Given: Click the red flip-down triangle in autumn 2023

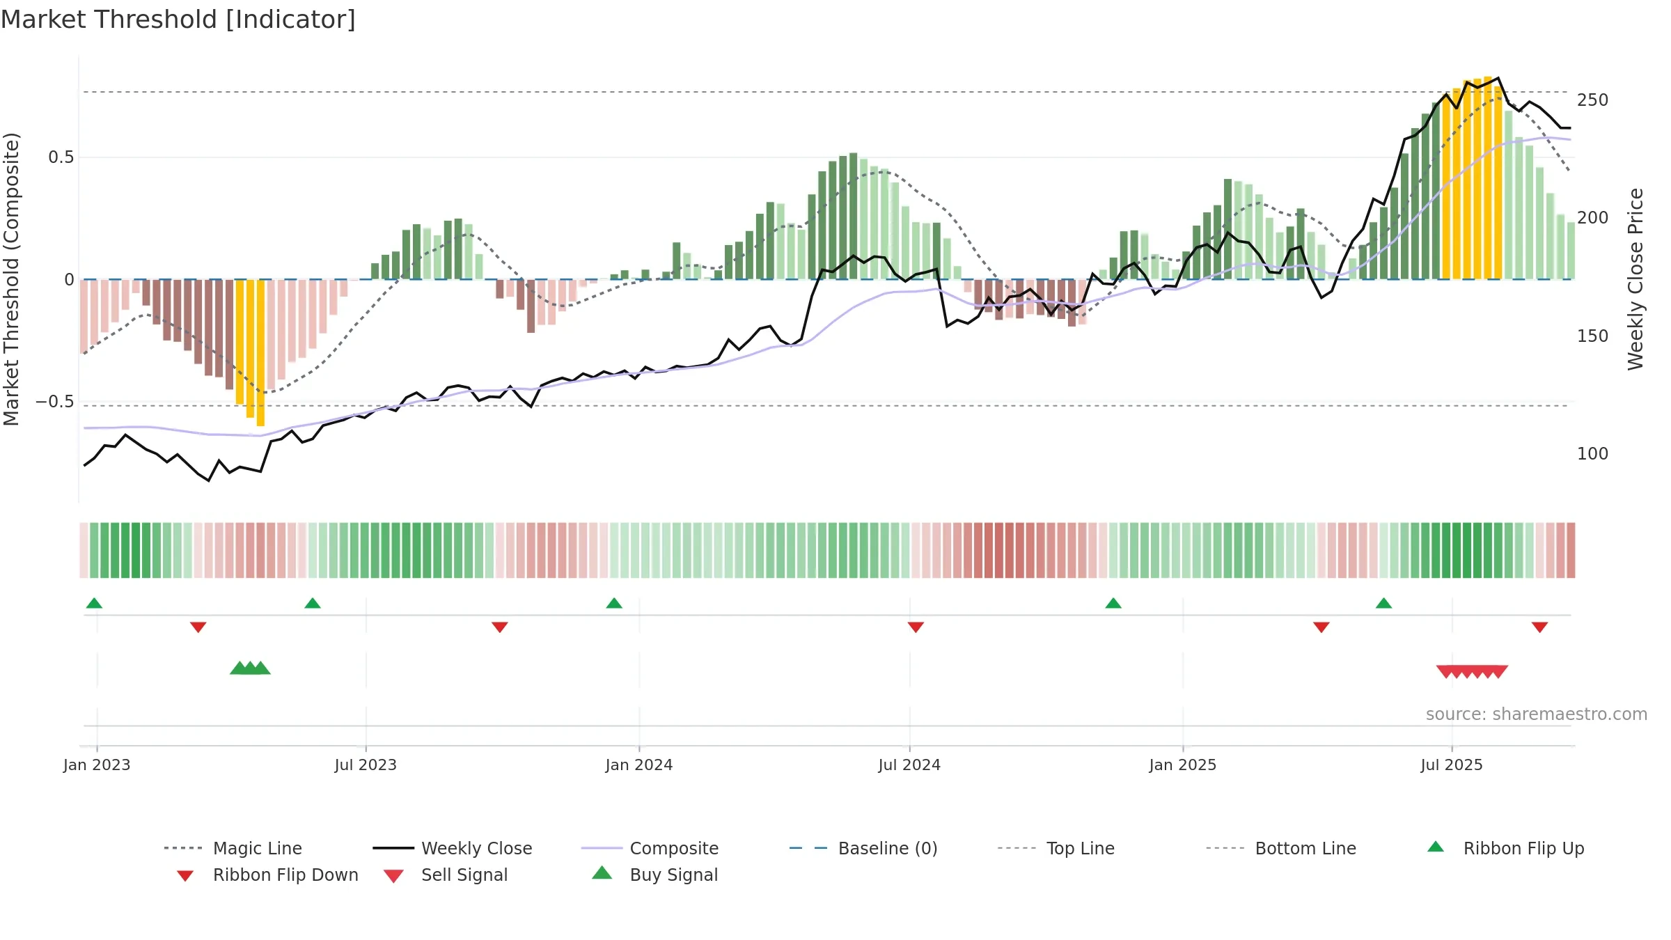Looking at the screenshot, I should coord(500,627).
